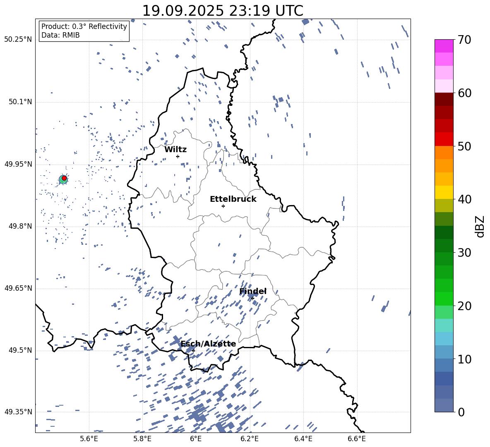Image resolution: width=490 pixels, height=447 pixels.
Task: Click the 6.6°E longitude label
Action: 357,439
